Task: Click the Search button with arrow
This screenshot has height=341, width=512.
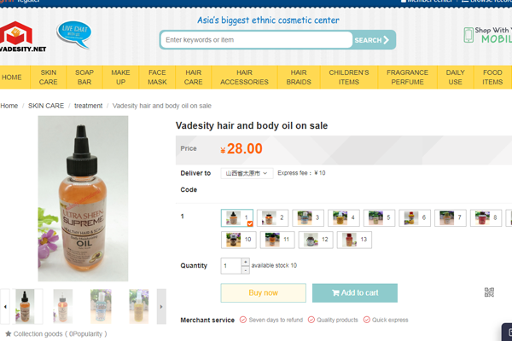Action: pos(372,40)
